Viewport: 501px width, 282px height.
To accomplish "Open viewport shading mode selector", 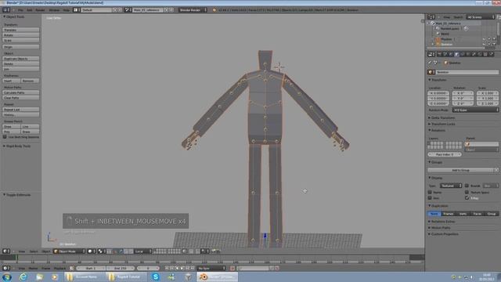I will click(92, 251).
